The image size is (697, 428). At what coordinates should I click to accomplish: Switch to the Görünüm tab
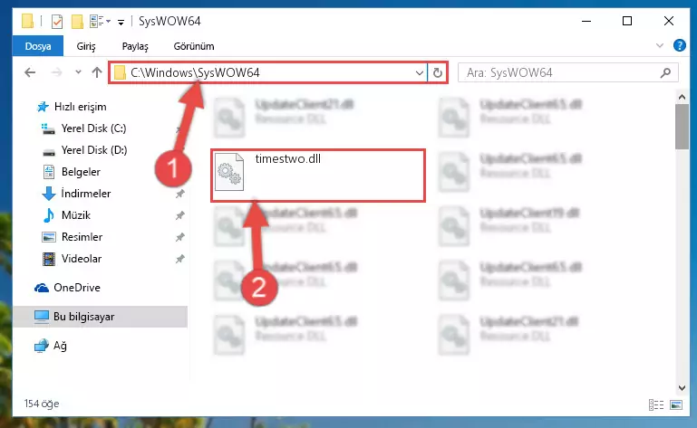click(x=194, y=46)
